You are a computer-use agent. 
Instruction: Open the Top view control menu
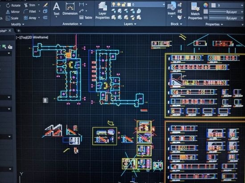coord(24,37)
